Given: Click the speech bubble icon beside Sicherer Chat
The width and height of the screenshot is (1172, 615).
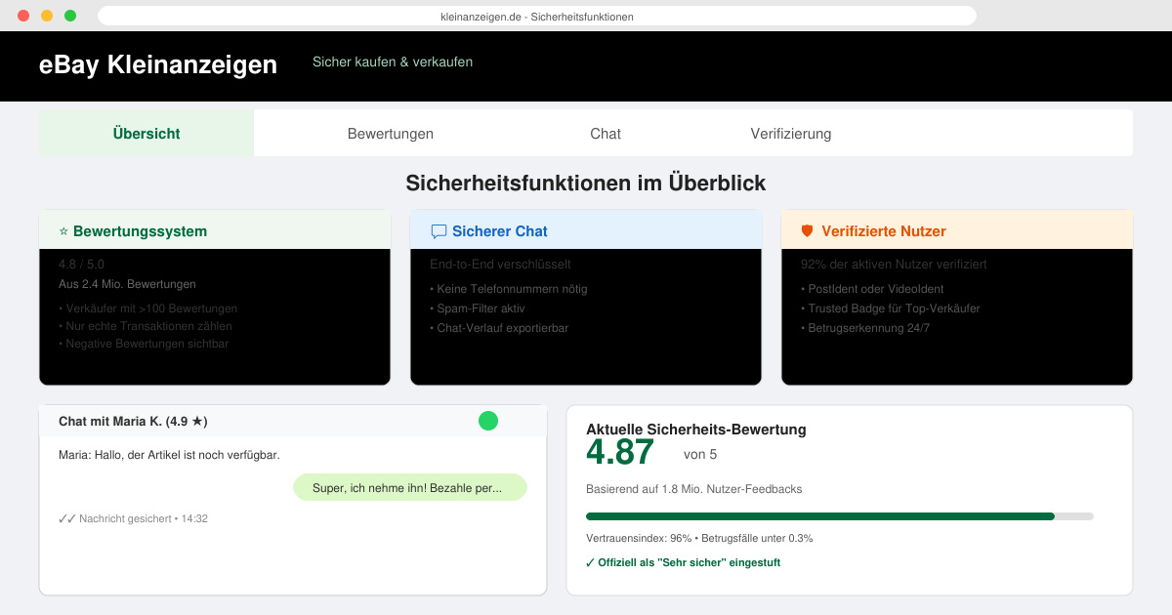Looking at the screenshot, I should pyautogui.click(x=439, y=231).
